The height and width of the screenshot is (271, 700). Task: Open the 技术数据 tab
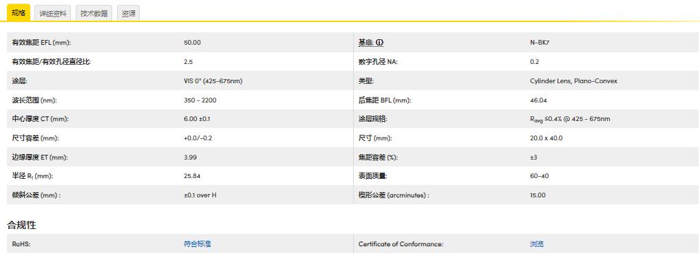[94, 13]
